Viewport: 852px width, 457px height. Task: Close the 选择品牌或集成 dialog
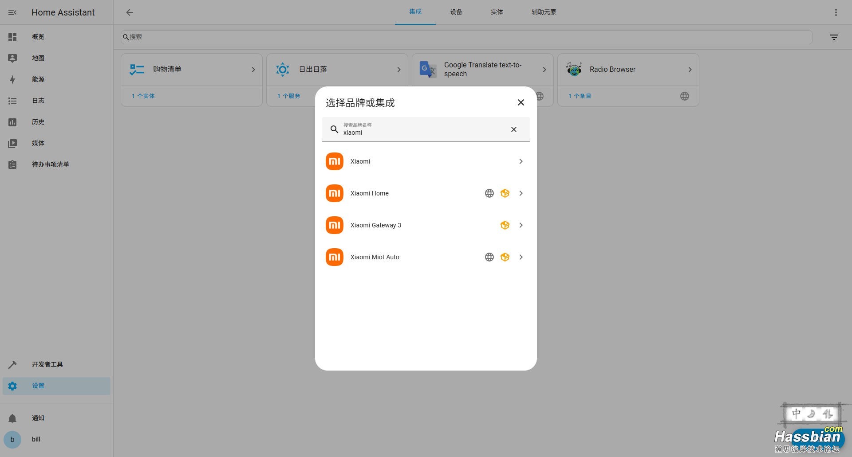pos(521,102)
